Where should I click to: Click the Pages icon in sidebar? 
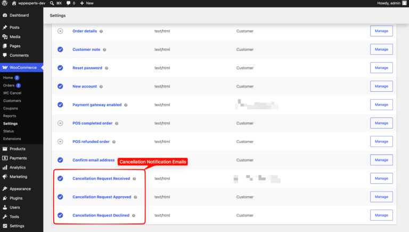pos(5,46)
